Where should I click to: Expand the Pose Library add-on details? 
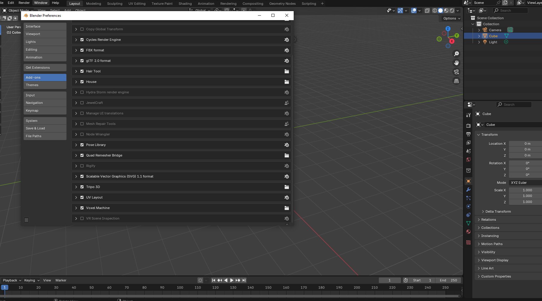(76, 145)
